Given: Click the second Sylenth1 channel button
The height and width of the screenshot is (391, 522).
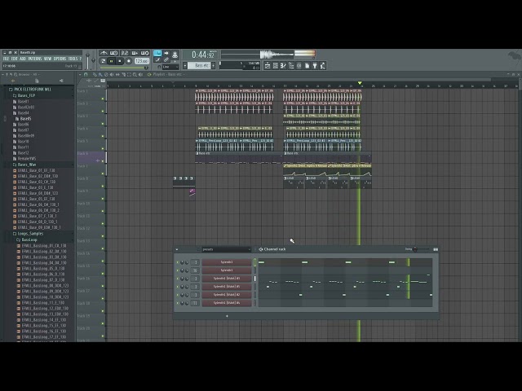Looking at the screenshot, I should pos(227,270).
